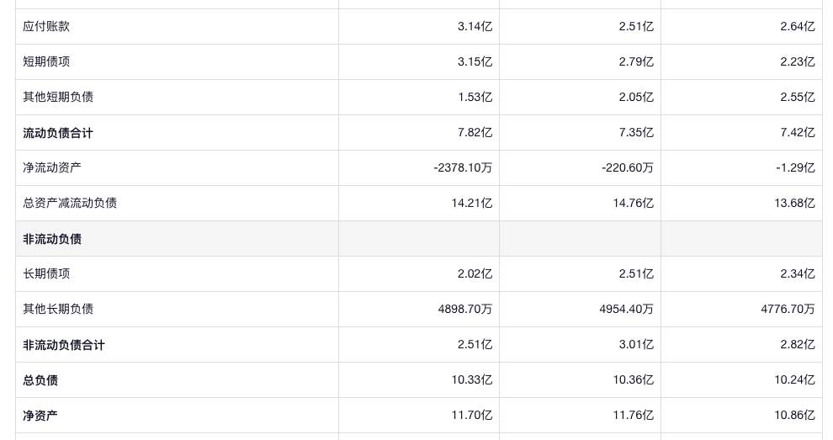833x440 pixels.
Task: Select the 长期债项 row label
Action: (46, 273)
